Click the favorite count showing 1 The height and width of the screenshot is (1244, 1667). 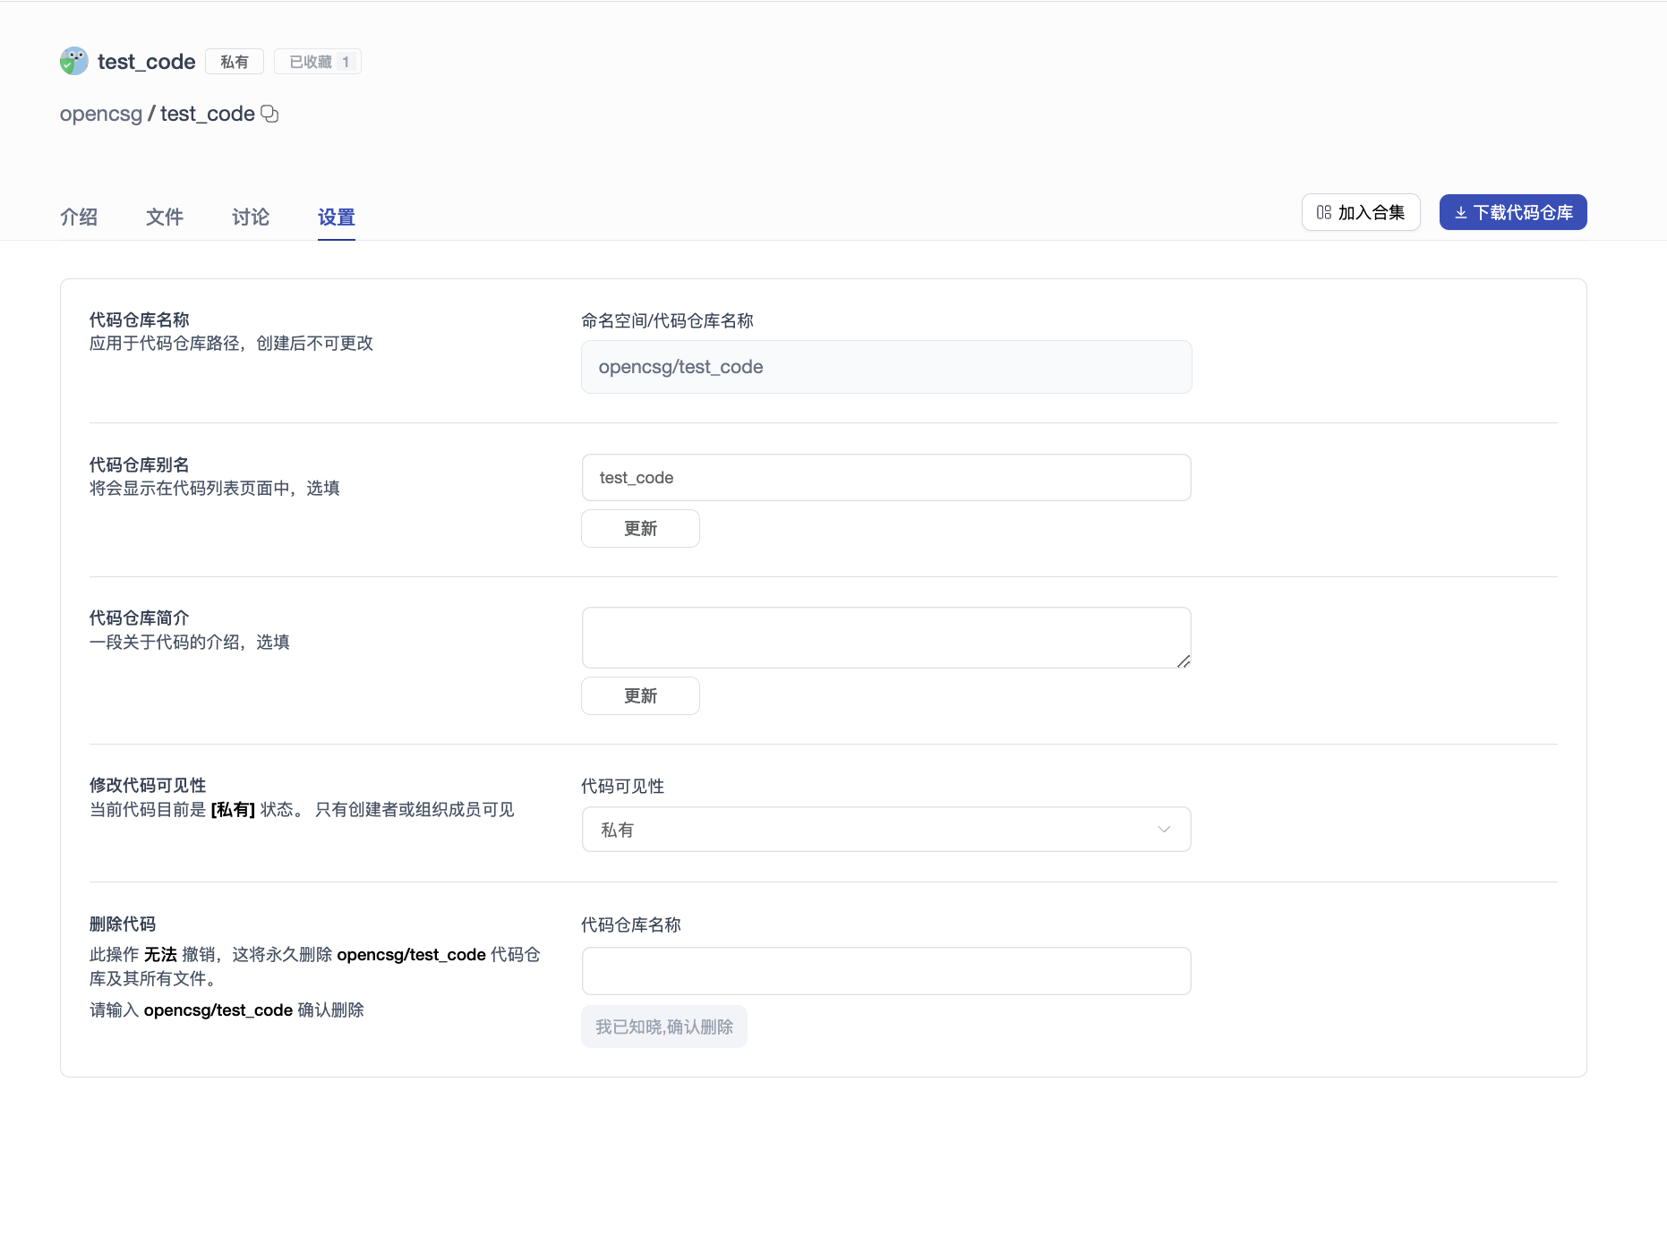point(346,61)
